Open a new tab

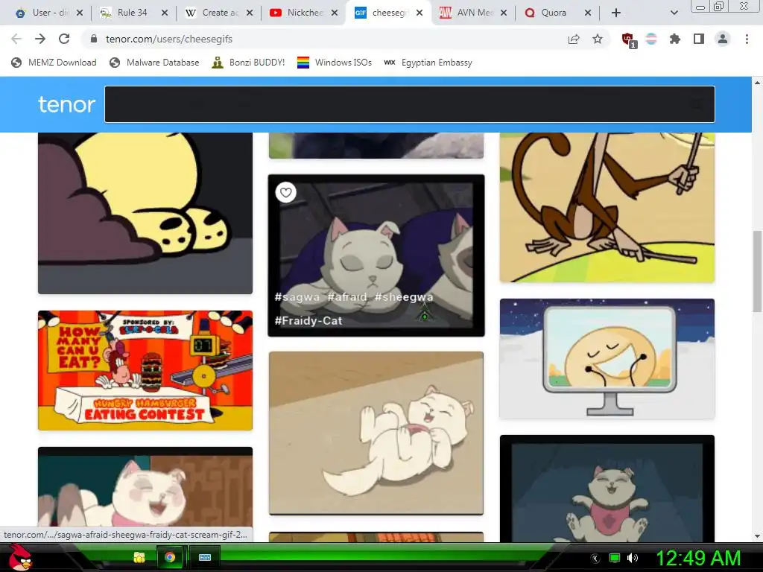(x=616, y=13)
